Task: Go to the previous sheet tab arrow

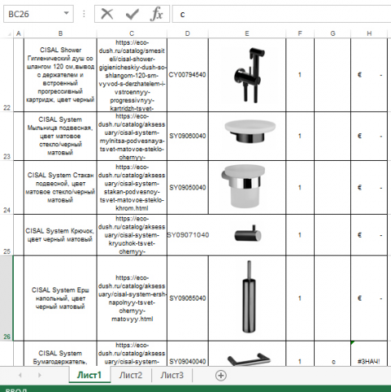Action: (20, 375)
